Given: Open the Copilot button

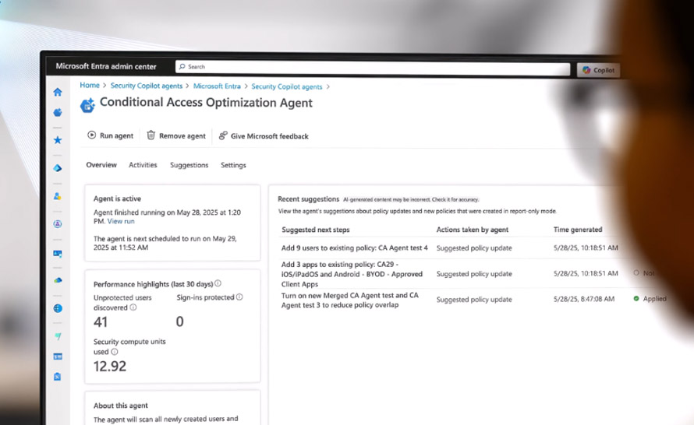Looking at the screenshot, I should (598, 70).
